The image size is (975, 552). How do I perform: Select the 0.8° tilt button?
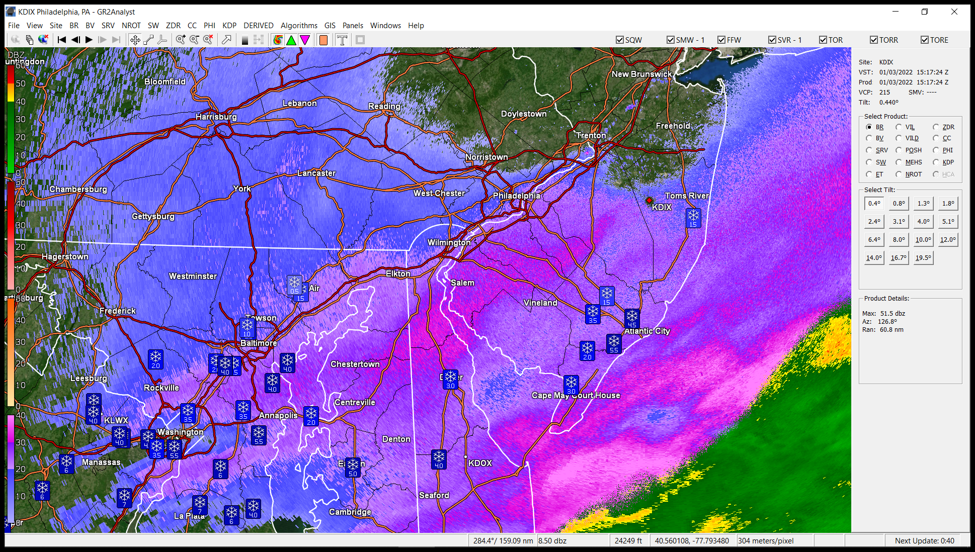pos(899,204)
